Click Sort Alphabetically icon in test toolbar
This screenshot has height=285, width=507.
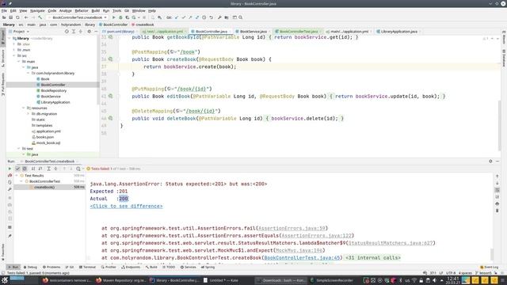[x=33, y=169]
